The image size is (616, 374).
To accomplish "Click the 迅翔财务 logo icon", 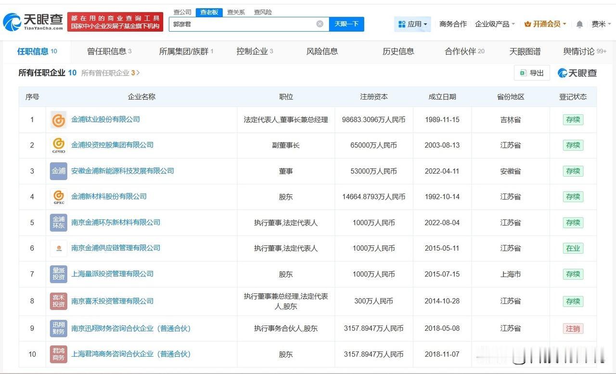I will click(x=59, y=328).
